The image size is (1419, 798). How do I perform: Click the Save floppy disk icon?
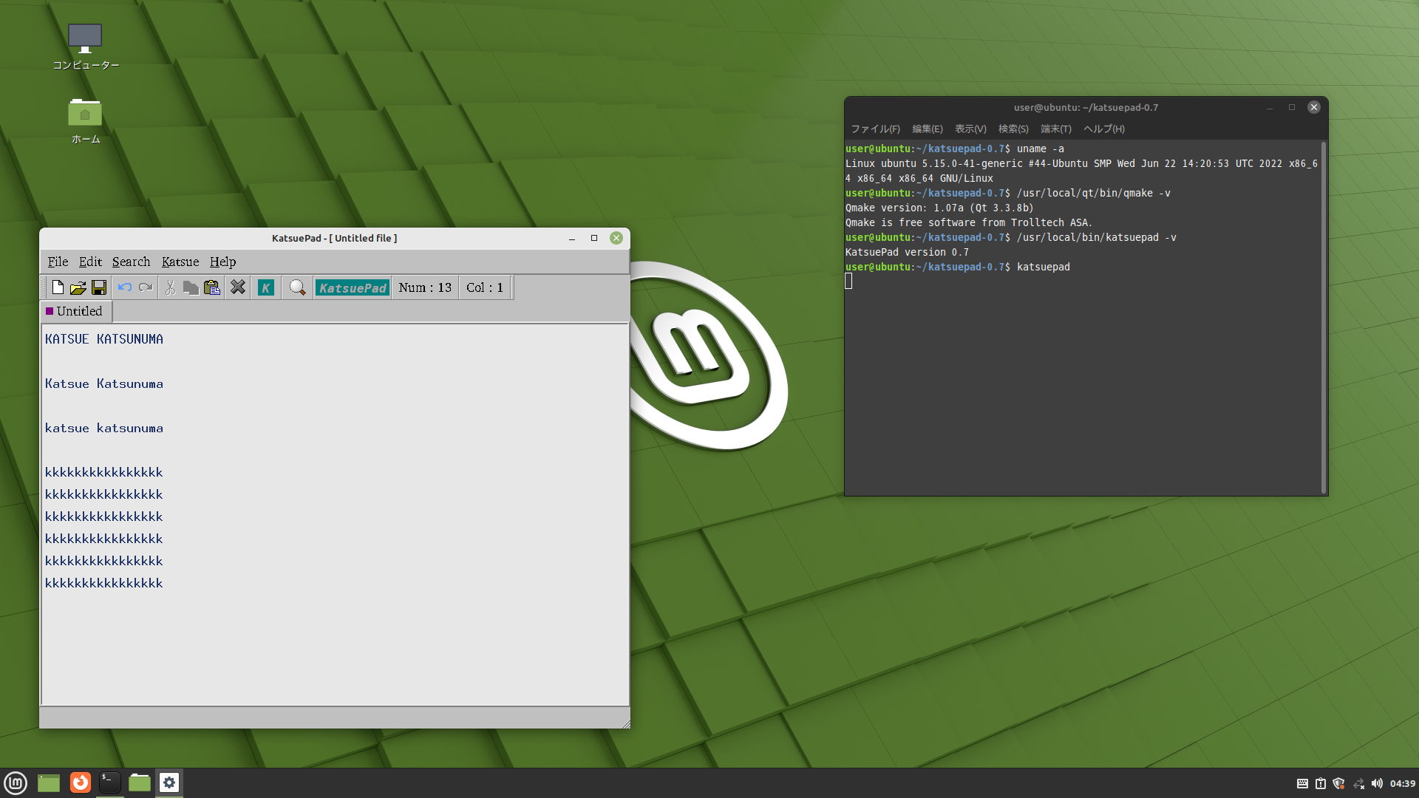point(99,287)
